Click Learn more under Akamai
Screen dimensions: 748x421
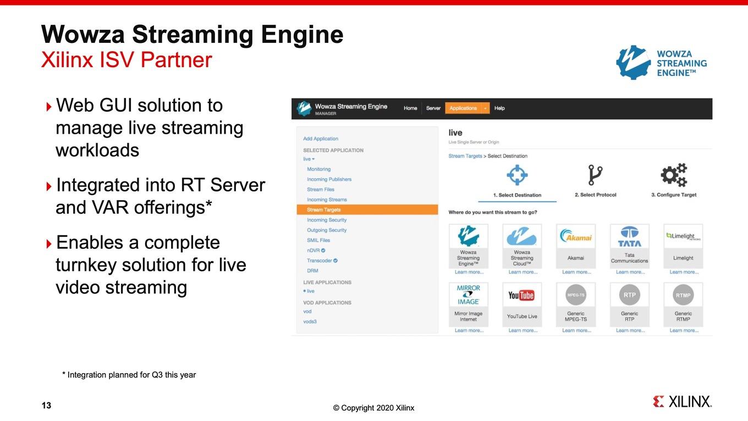coord(576,272)
